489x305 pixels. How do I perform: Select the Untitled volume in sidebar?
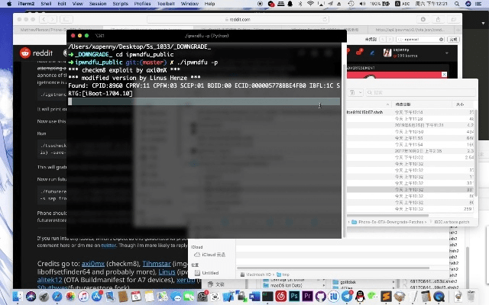(x=210, y=272)
